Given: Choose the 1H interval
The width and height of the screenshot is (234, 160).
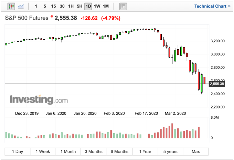Looking at the screenshot, I should coord(71,6).
